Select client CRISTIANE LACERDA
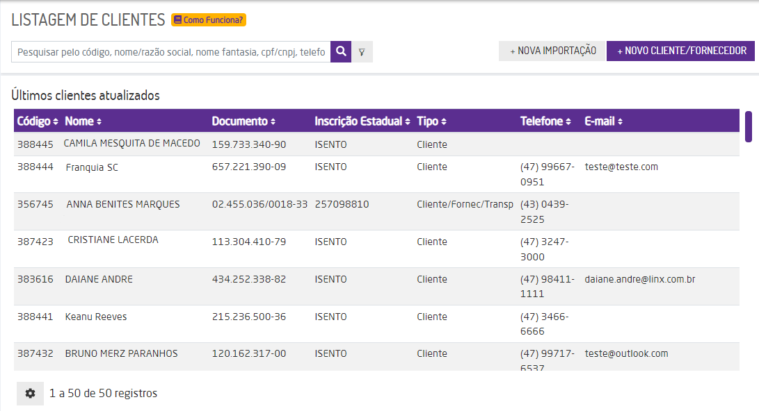This screenshot has height=411, width=759. tap(113, 240)
